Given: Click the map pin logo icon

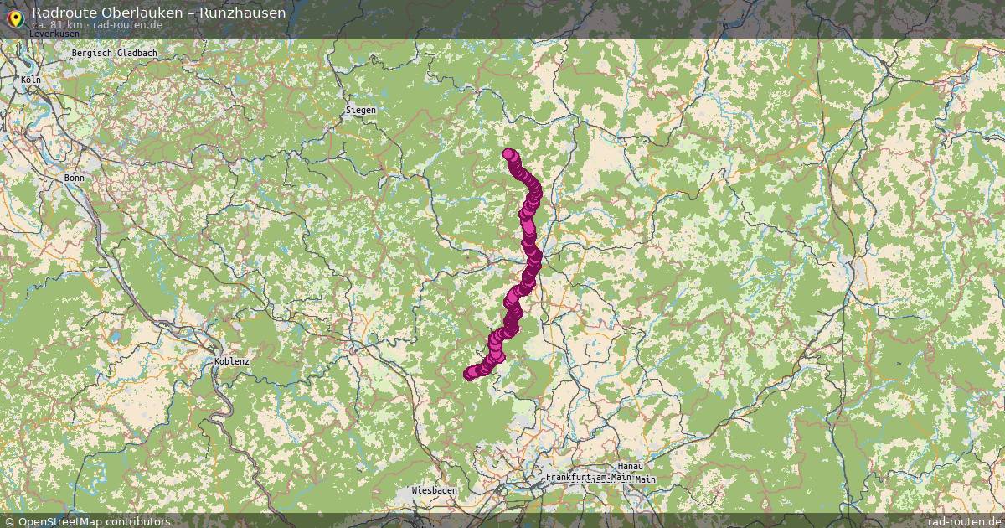Looking at the screenshot, I should [14, 17].
